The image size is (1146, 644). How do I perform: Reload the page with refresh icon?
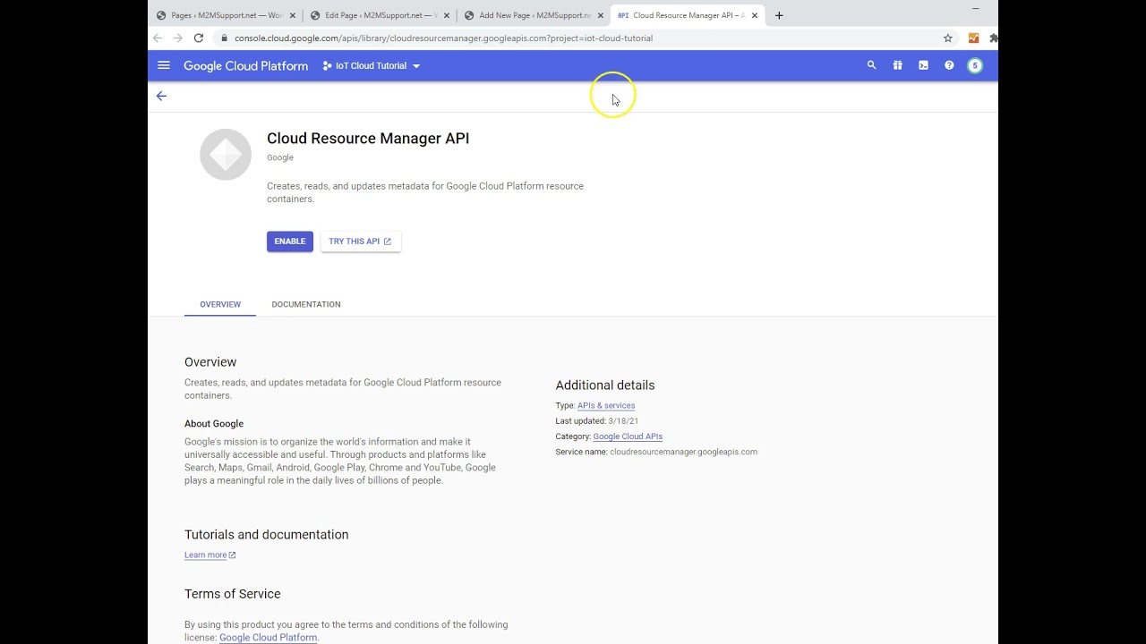199,38
